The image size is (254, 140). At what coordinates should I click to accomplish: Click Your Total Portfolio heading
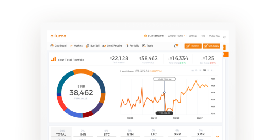click(71, 60)
